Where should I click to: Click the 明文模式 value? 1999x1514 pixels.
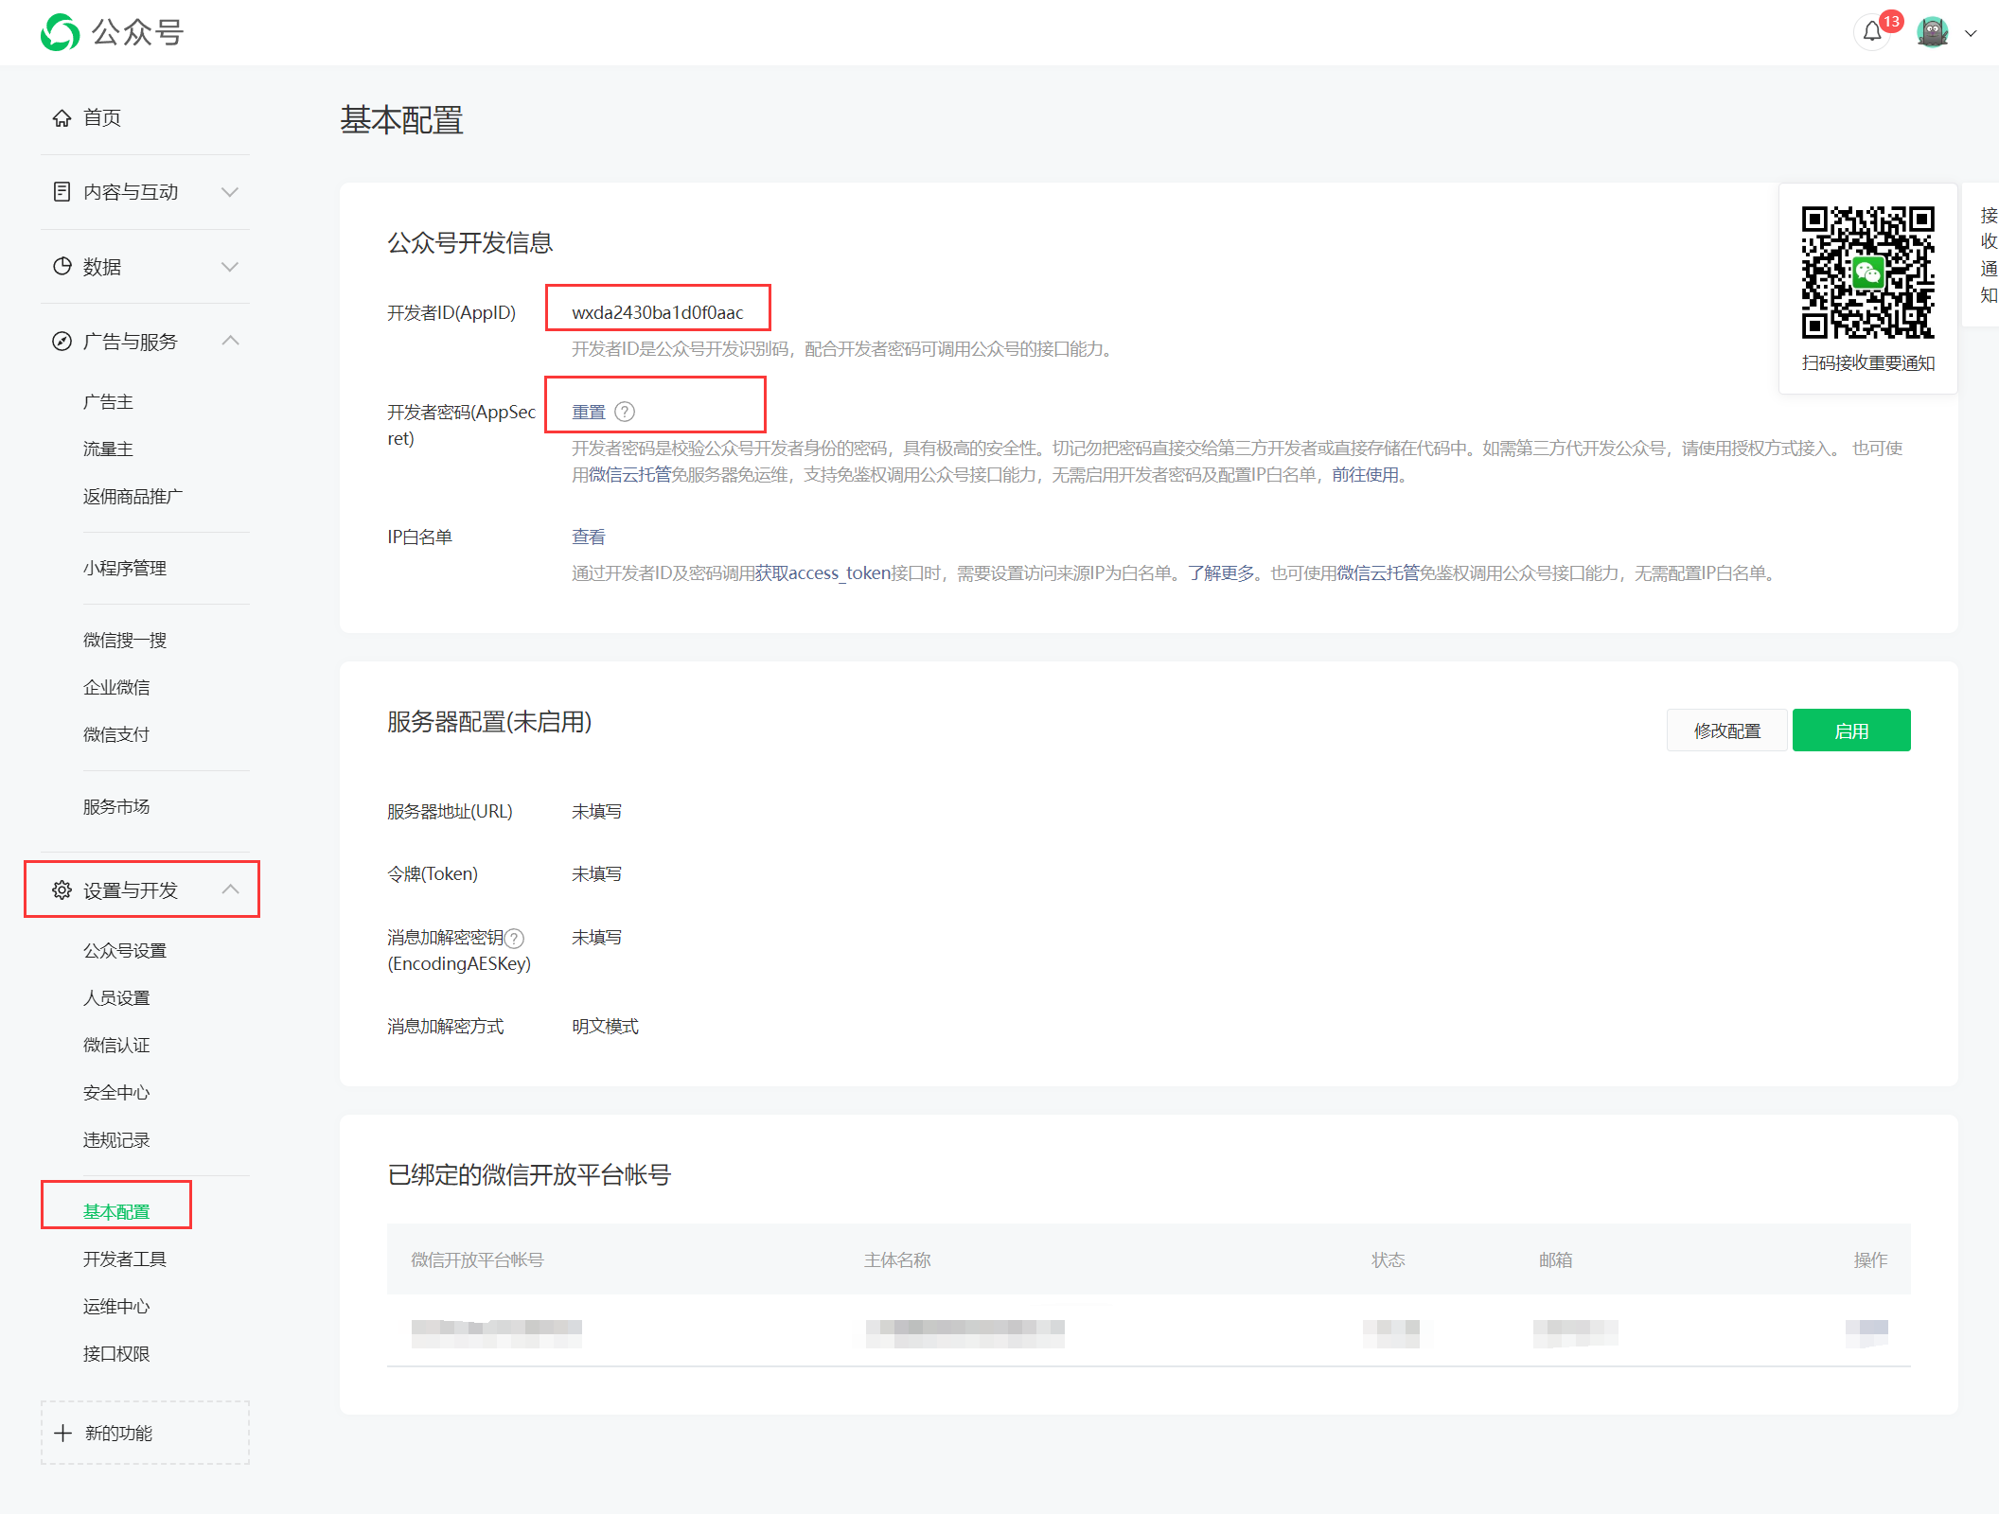pos(606,1027)
